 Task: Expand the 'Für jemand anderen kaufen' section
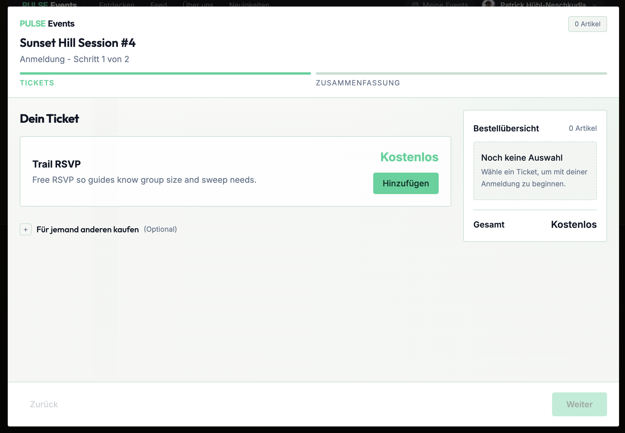(87, 229)
